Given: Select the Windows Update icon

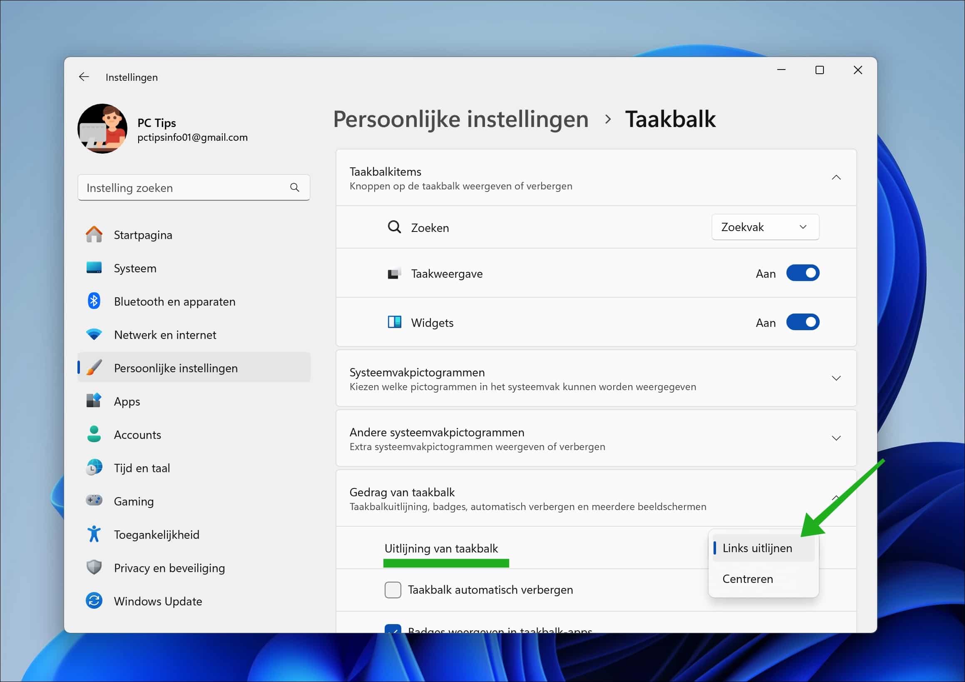Looking at the screenshot, I should point(94,601).
